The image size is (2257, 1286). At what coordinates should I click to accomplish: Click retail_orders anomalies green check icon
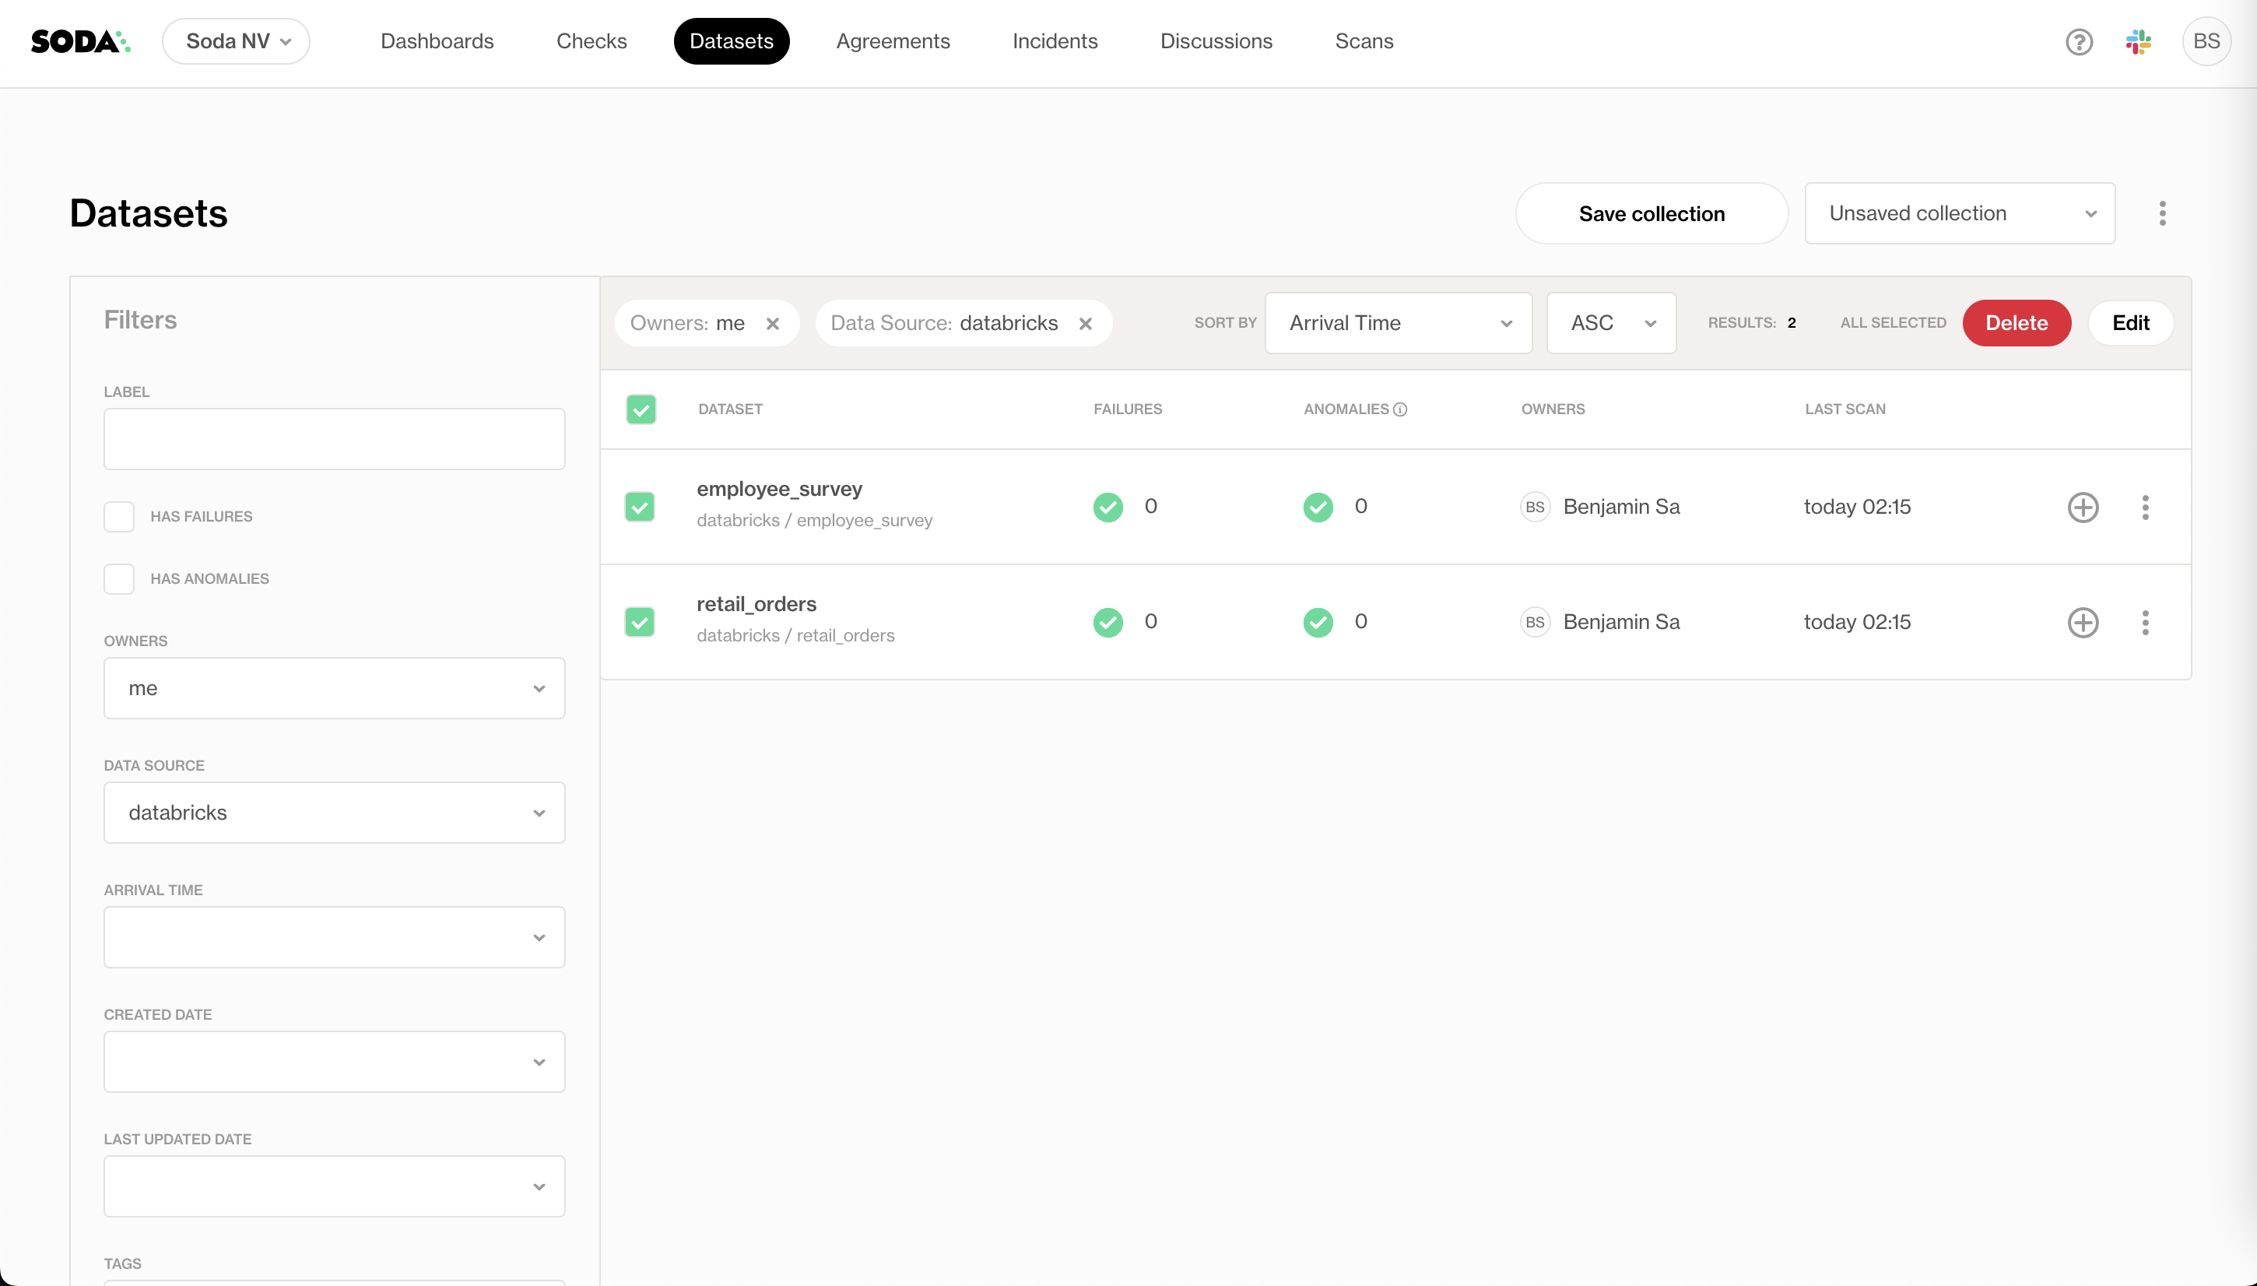pyautogui.click(x=1318, y=622)
